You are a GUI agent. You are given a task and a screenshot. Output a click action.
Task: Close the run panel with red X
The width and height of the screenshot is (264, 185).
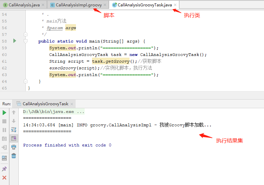[4, 177]
